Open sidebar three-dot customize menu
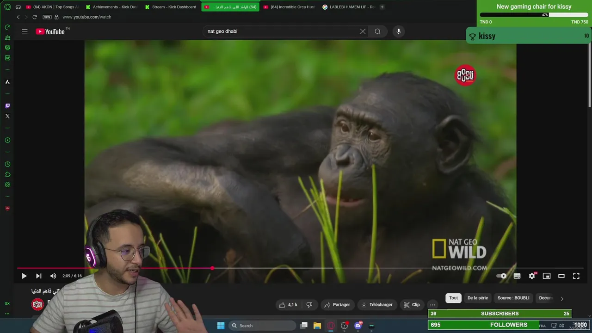This screenshot has height=333, width=592. [7, 314]
